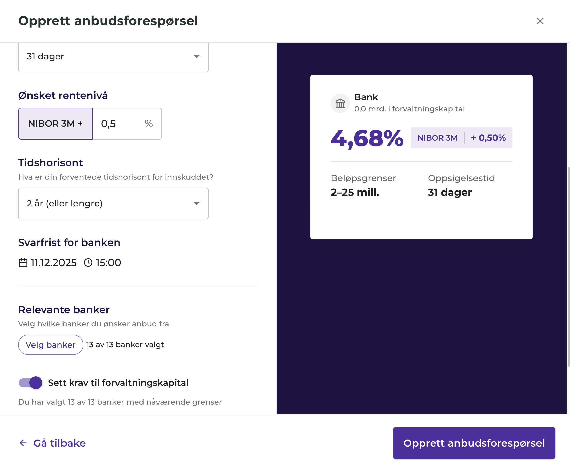Screen dimensions: 570x469
Task: Click the clock icon next to 15:00
Action: [x=88, y=262]
